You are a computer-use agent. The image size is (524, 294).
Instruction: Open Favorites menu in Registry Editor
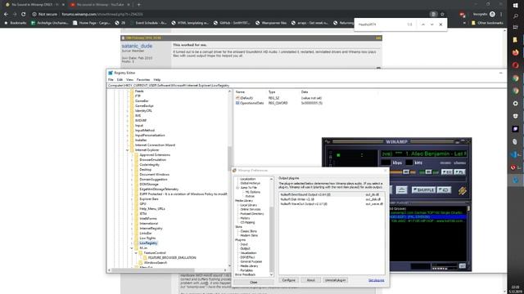coord(143,80)
